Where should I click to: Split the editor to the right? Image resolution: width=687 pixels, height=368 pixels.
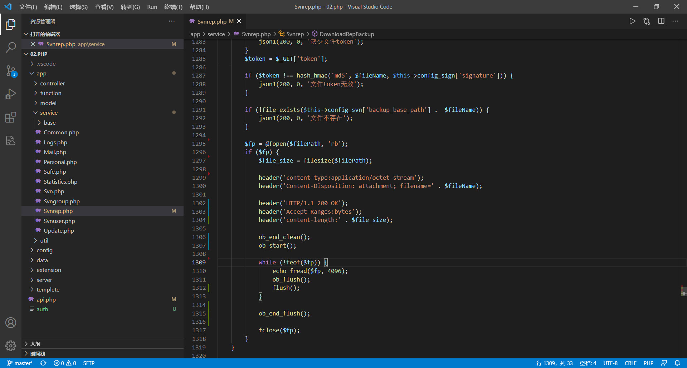click(661, 21)
